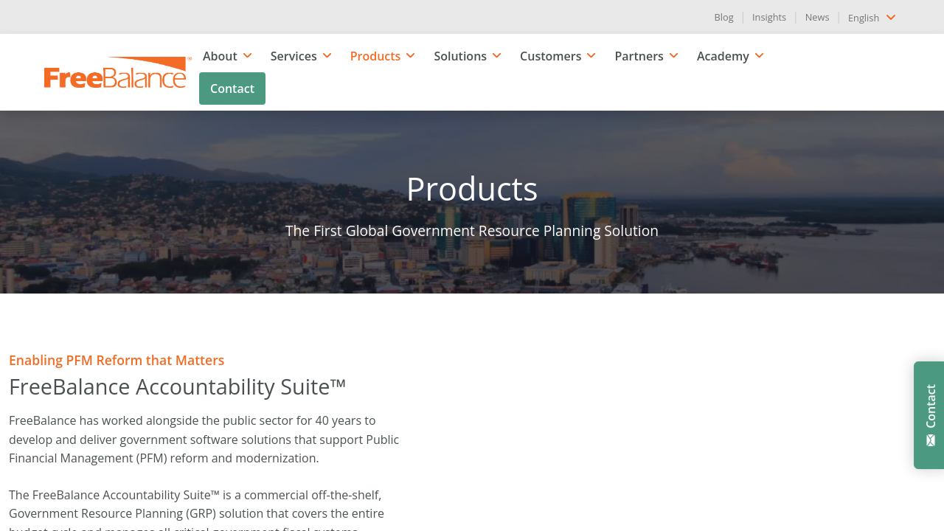Expand the Customers menu chevron
This screenshot has width=944, height=531.
[591, 56]
